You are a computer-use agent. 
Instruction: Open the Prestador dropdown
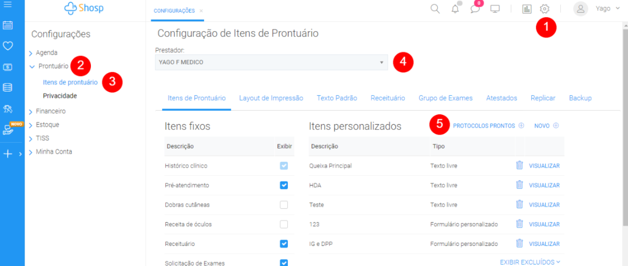(x=271, y=62)
